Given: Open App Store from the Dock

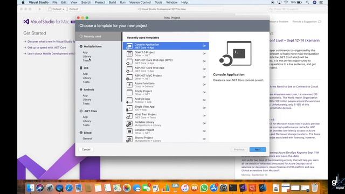Looking at the screenshot, I should 213,188.
